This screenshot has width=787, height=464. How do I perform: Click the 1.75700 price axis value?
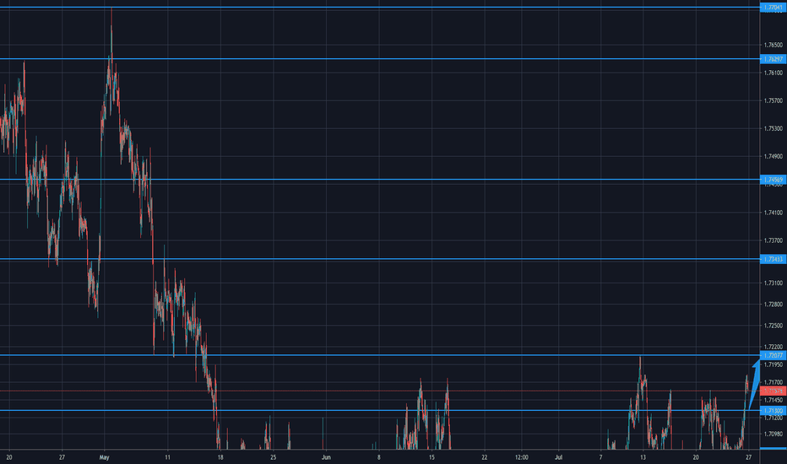[x=773, y=101]
